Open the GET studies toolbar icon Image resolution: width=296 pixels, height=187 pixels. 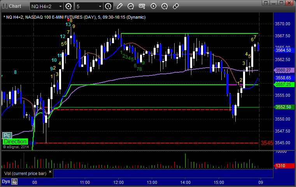pyautogui.click(x=142, y=6)
